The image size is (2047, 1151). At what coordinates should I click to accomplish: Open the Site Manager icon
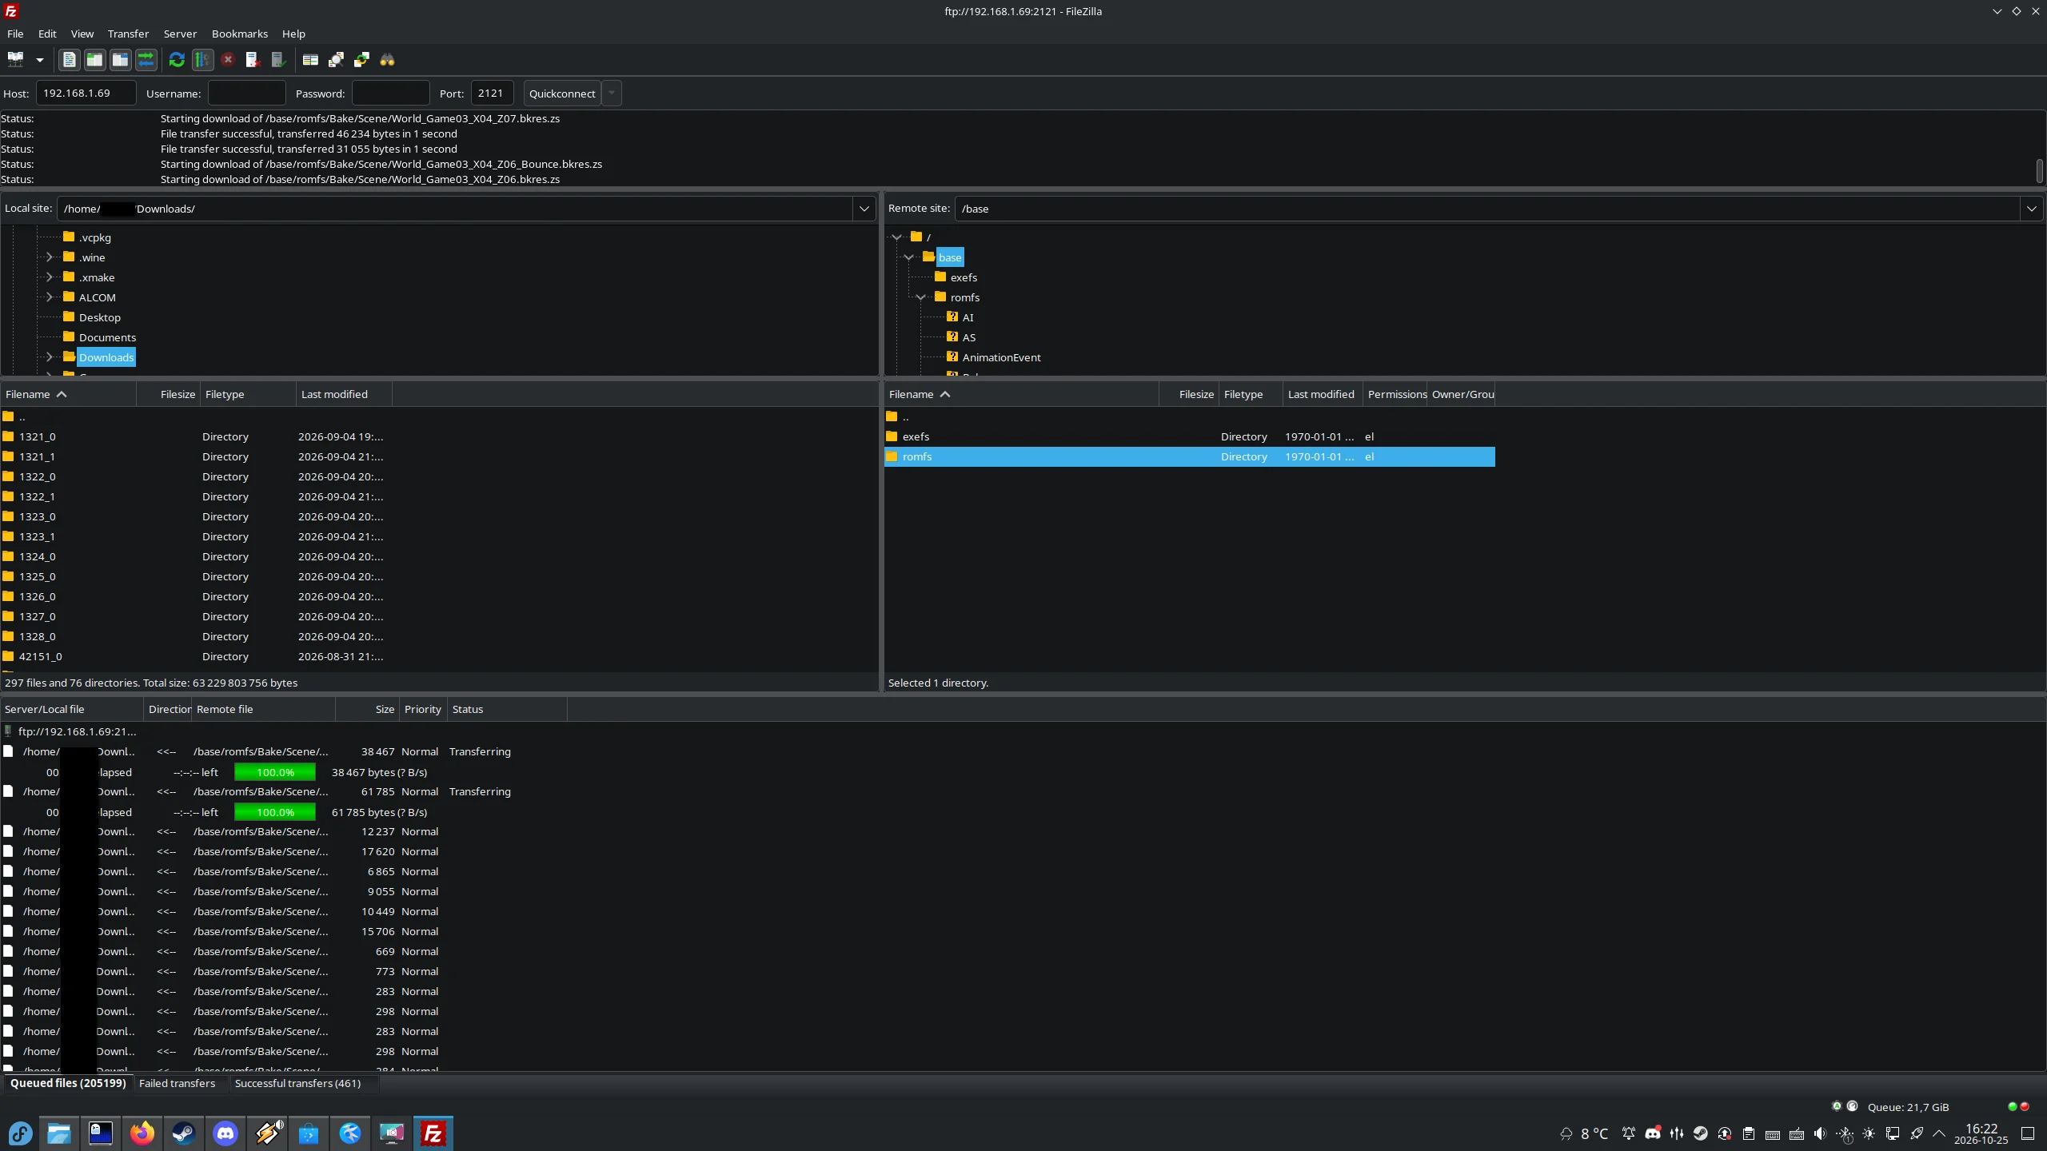16,60
